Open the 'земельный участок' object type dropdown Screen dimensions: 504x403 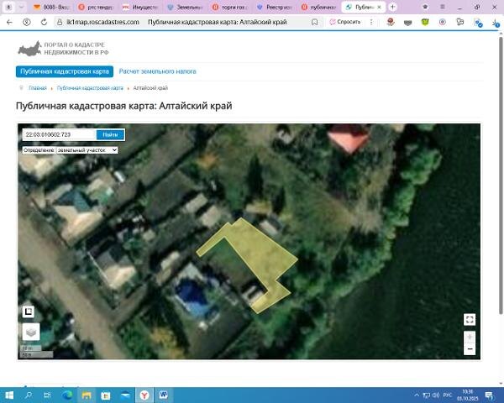click(x=87, y=150)
